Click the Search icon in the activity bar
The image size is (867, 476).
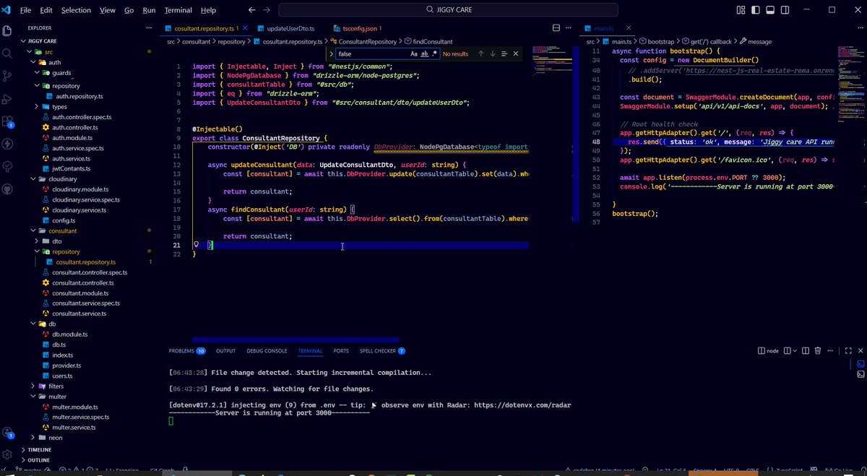coord(9,52)
